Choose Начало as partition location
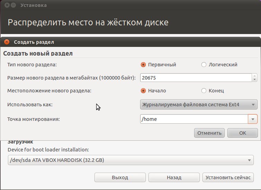261x190 pixels. [x=143, y=91]
